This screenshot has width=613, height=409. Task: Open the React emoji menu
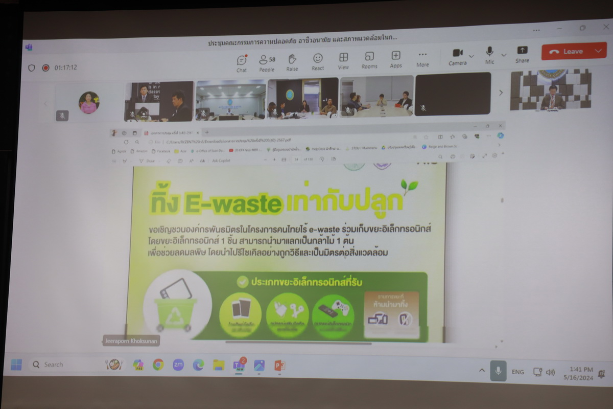(318, 62)
